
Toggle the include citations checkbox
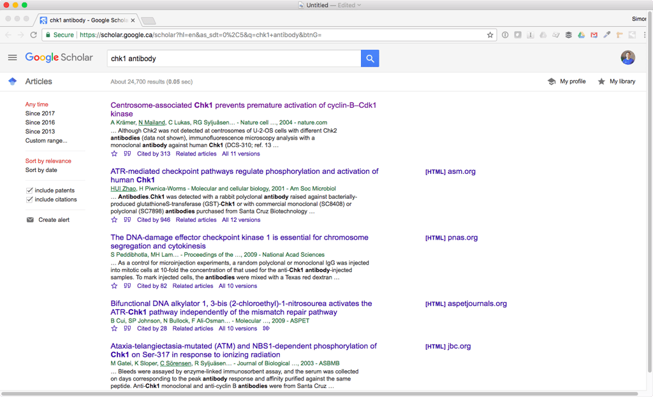(x=29, y=199)
